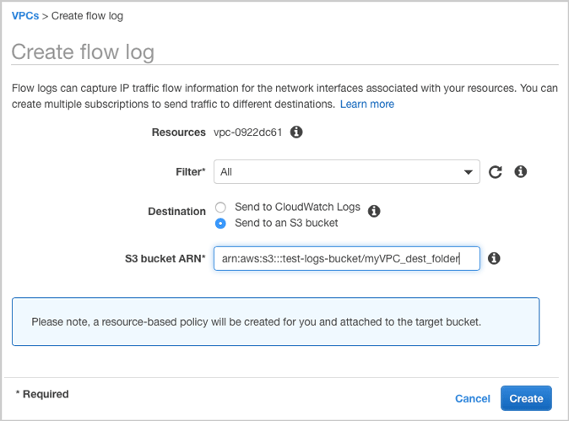Click the vpc-0922dc61 resource ID text

click(x=248, y=132)
